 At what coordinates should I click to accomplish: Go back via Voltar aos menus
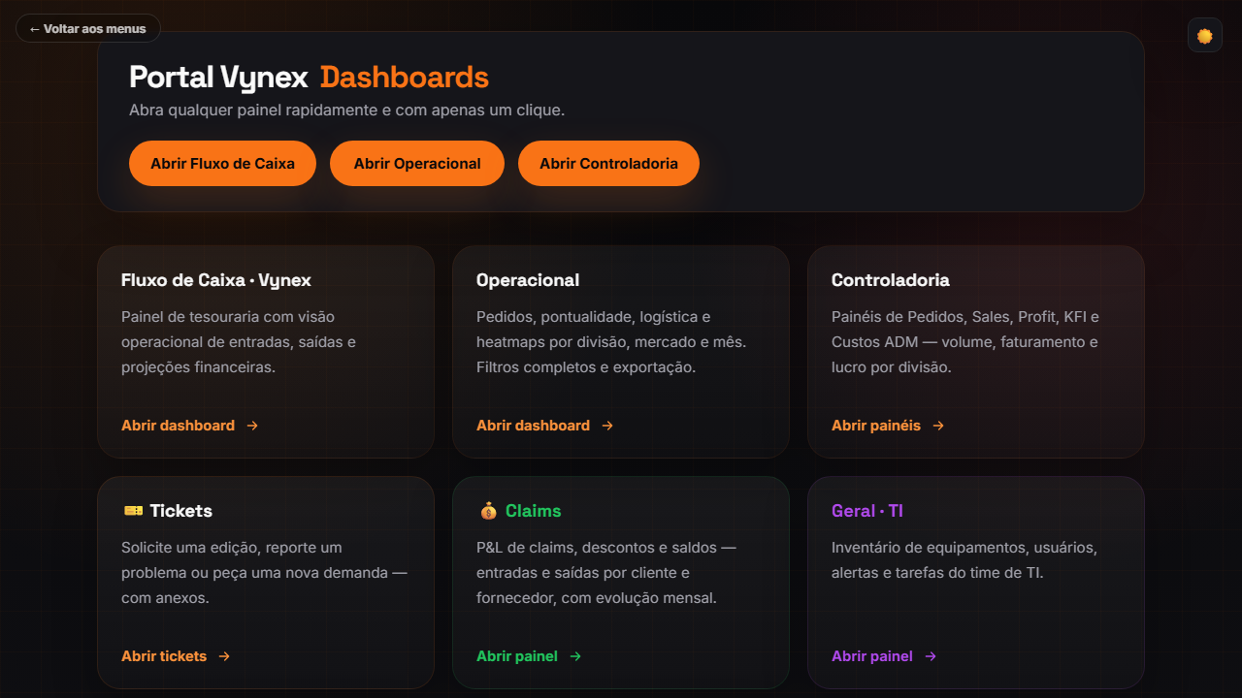click(x=88, y=28)
